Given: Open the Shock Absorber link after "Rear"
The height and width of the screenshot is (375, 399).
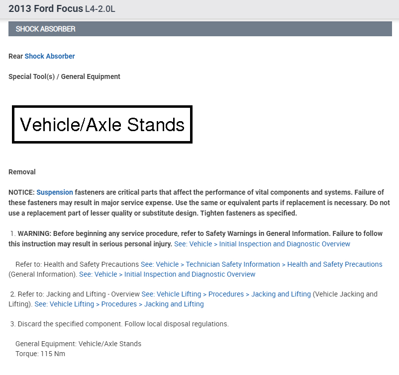Looking at the screenshot, I should pyautogui.click(x=50, y=56).
